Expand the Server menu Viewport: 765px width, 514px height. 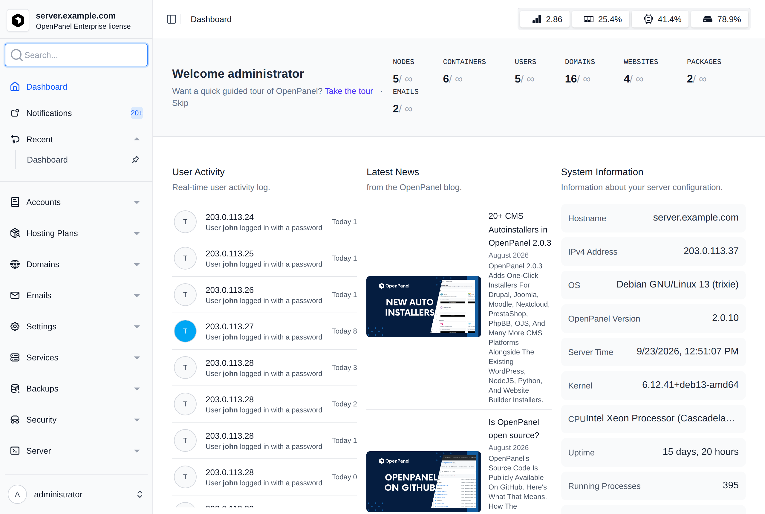pos(137,451)
